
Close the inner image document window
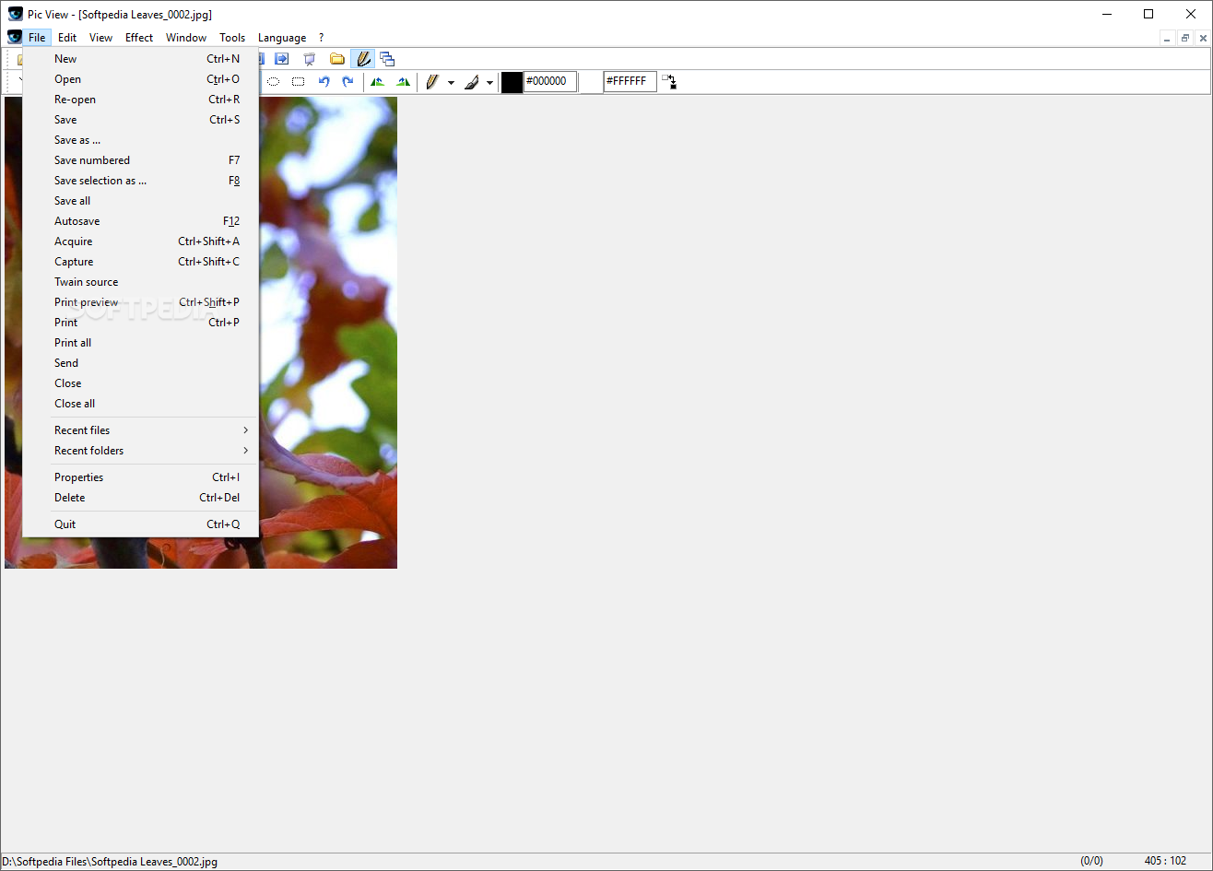click(x=1203, y=38)
